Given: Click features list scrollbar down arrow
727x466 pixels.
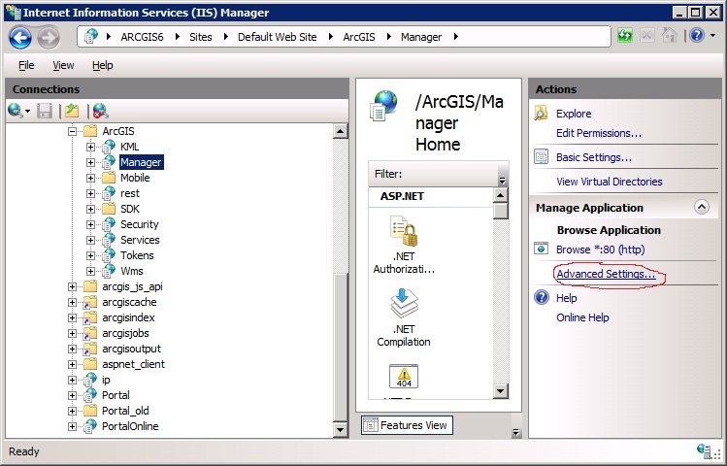Looking at the screenshot, I should (x=501, y=391).
